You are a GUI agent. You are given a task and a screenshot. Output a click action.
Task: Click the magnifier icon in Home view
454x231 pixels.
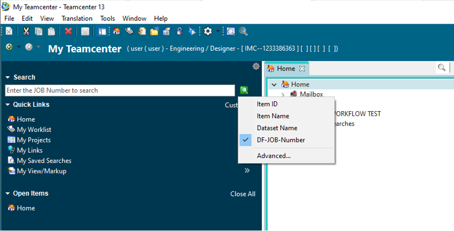click(441, 67)
